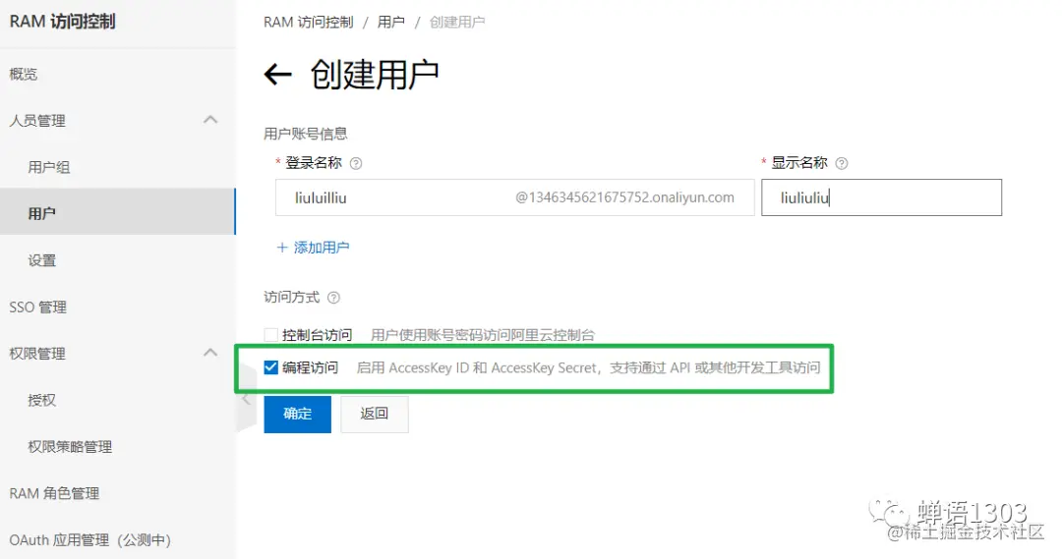Go back using the arrow beside 创建用户

[x=277, y=74]
